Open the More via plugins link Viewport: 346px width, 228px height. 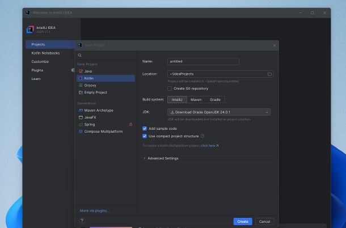pos(95,210)
